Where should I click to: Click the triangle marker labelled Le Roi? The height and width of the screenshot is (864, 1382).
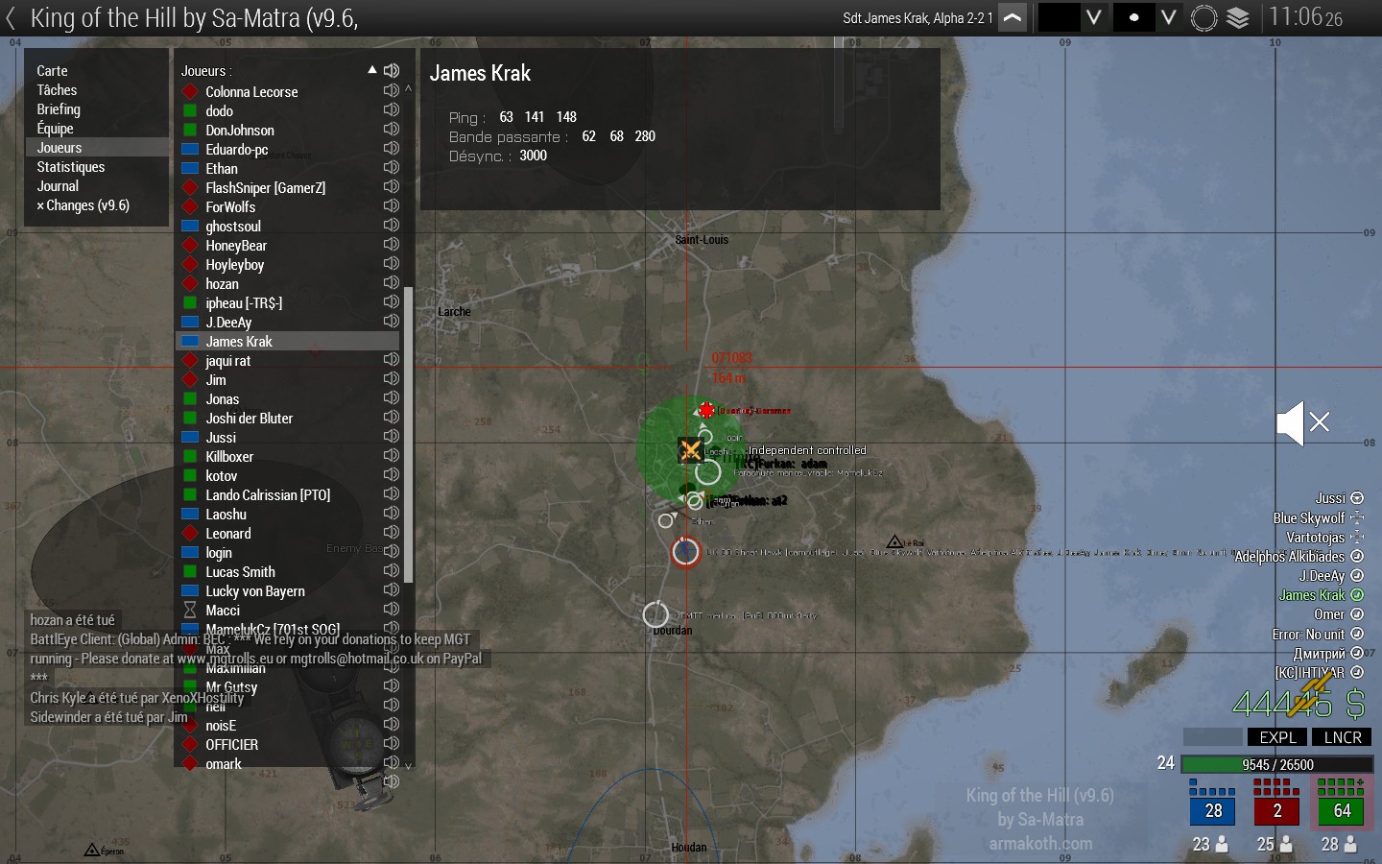click(894, 542)
